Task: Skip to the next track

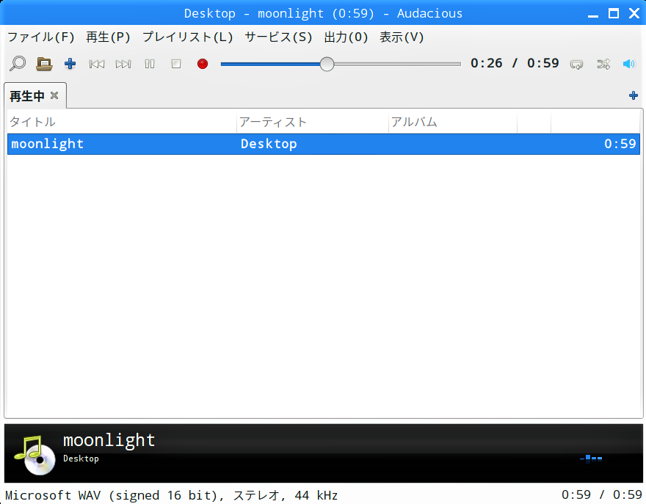Action: 123,64
